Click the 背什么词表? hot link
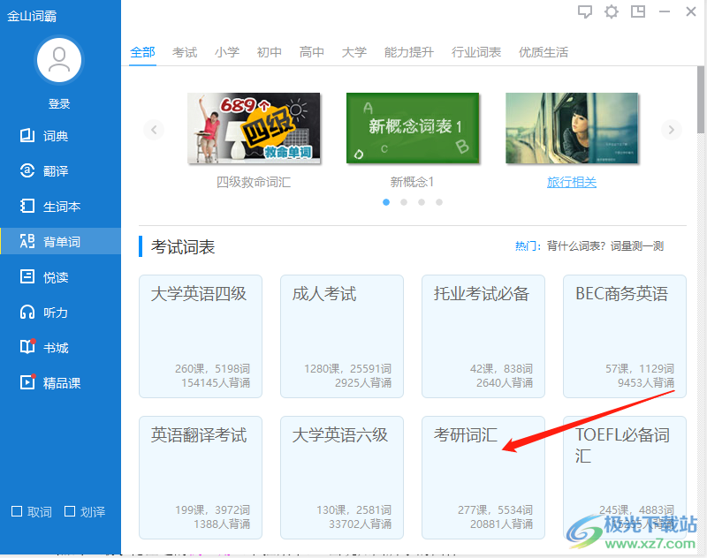Screen dimensions: 707x558 click(x=576, y=246)
